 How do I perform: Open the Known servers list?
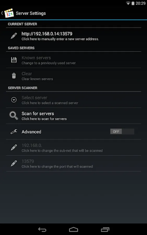tap(73, 60)
